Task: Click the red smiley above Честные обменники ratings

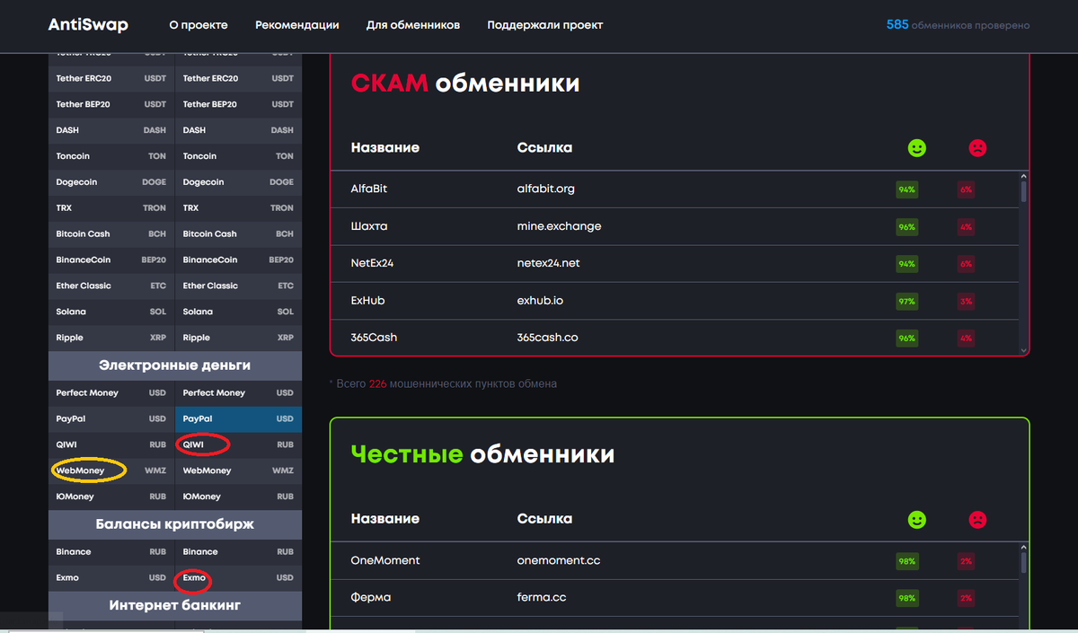Action: coord(977,519)
